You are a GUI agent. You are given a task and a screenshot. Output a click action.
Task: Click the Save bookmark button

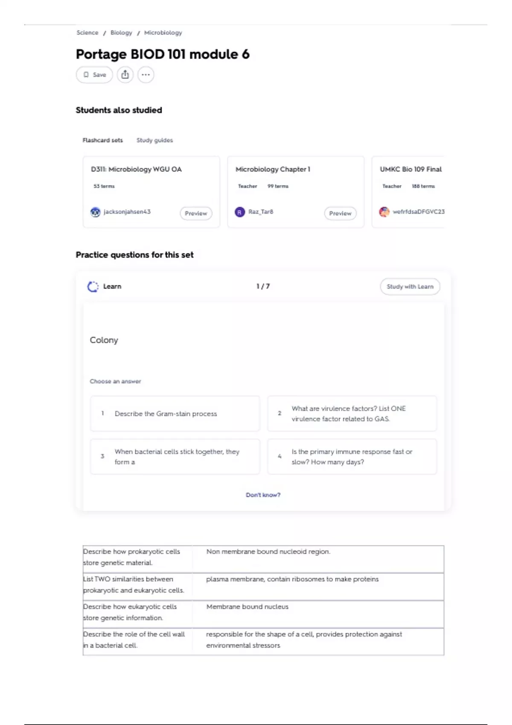click(94, 75)
